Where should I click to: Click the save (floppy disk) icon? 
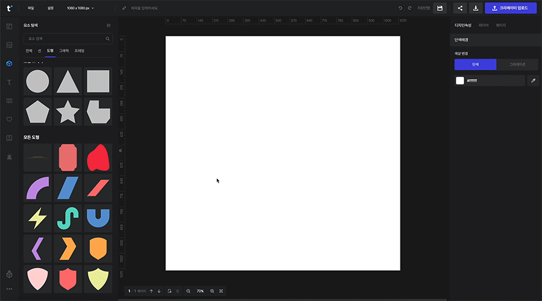click(x=440, y=8)
